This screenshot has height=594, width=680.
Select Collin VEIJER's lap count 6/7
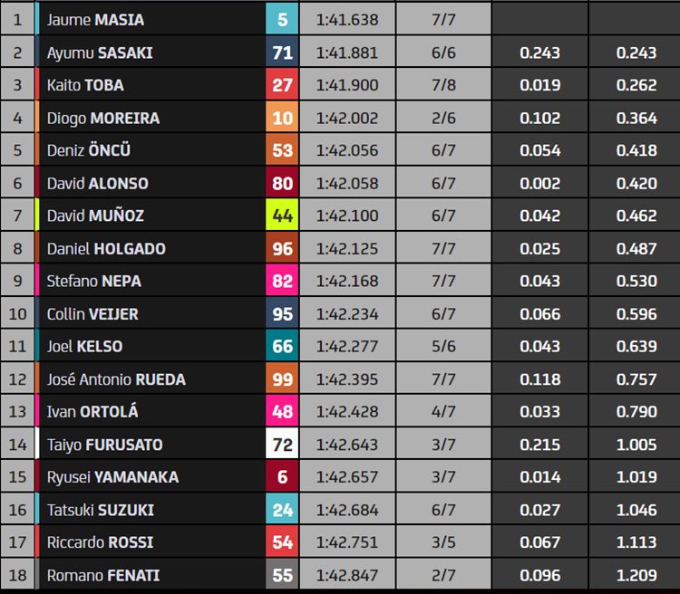443,314
